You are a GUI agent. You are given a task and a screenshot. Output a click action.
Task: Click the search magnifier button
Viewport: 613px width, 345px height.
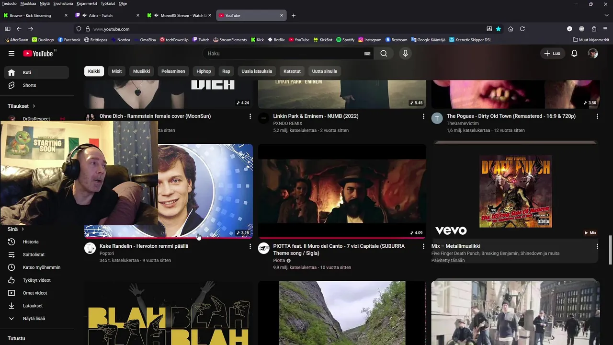point(384,53)
